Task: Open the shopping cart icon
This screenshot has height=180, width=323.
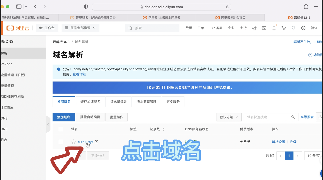Action: click(284, 28)
